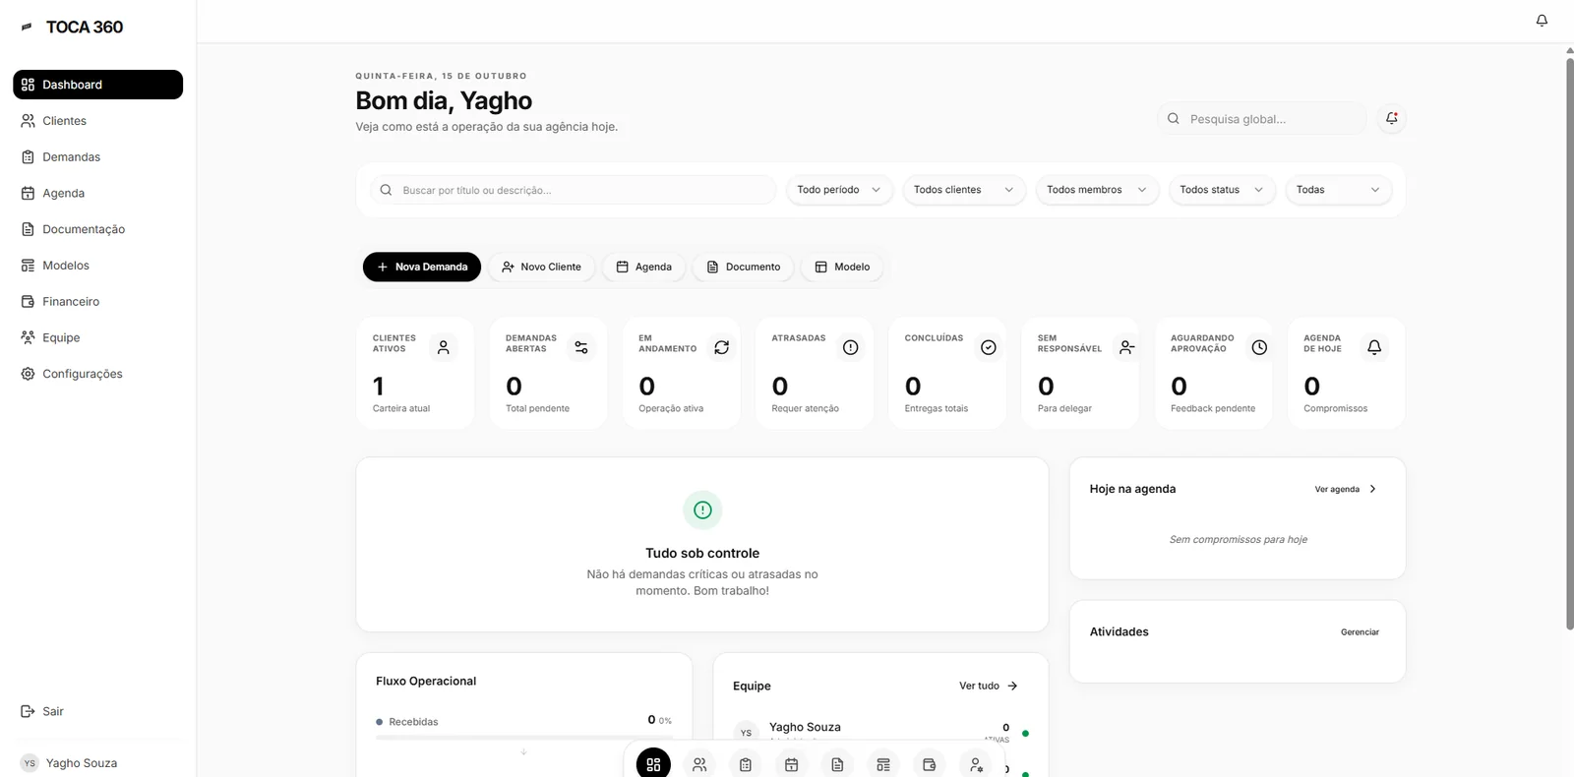
Task: Click the Documento quick-action button
Action: [x=743, y=267]
